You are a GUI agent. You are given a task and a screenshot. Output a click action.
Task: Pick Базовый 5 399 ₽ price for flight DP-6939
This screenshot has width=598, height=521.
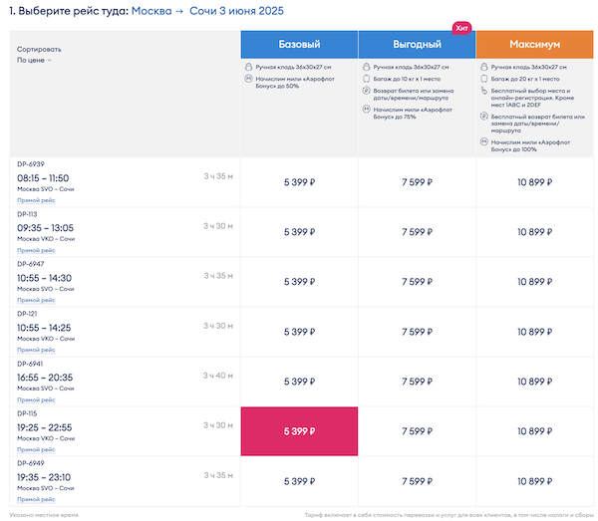click(299, 182)
